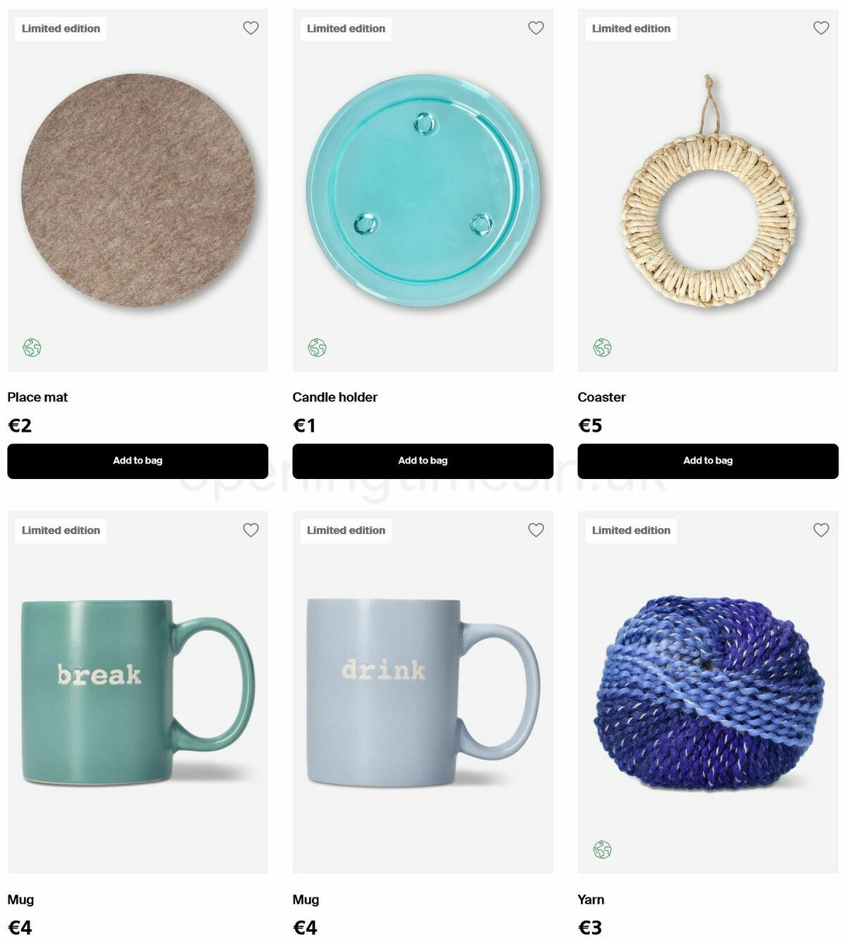
Task: Open the turquoise Candle holder image
Action: [423, 190]
